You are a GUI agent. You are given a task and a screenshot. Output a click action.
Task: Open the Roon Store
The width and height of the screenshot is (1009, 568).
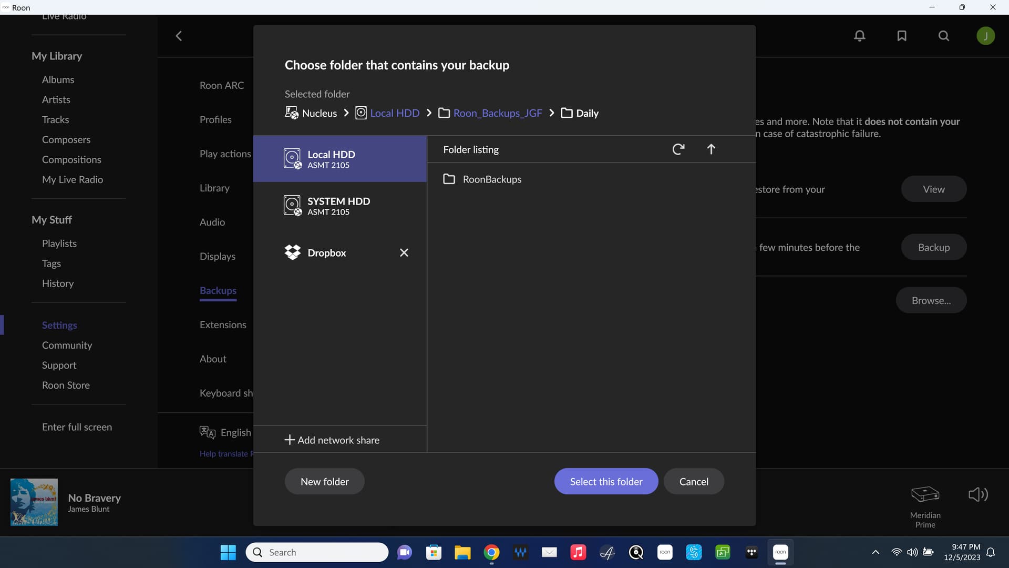(66, 385)
